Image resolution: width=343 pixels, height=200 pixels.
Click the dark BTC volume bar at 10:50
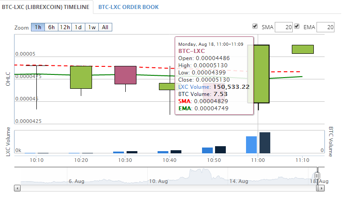220,150
